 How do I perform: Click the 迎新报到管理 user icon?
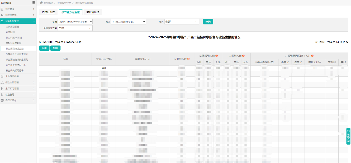click(x=2, y=21)
